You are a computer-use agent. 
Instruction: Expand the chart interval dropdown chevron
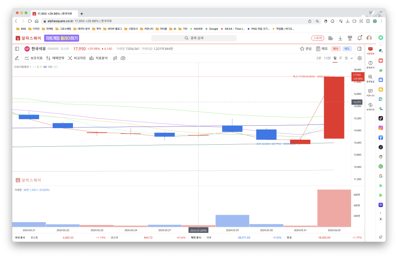click(x=351, y=58)
